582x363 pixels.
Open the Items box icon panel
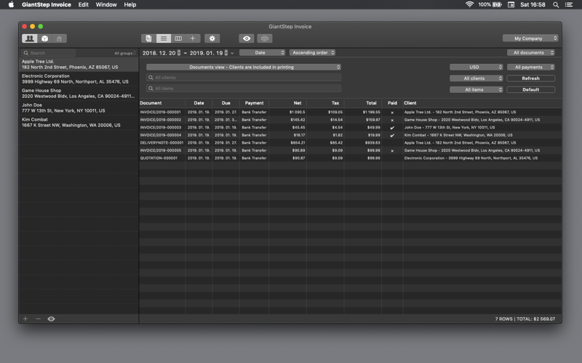[x=44, y=38]
